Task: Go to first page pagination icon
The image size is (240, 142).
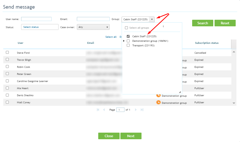Action: click(x=98, y=110)
